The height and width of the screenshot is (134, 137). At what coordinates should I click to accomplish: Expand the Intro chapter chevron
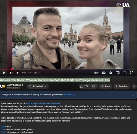pyautogui.click(x=39, y=73)
